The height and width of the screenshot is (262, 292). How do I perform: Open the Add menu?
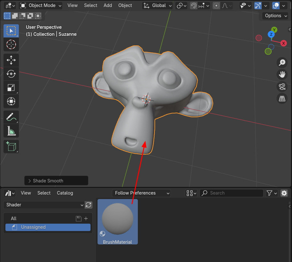[x=108, y=5]
